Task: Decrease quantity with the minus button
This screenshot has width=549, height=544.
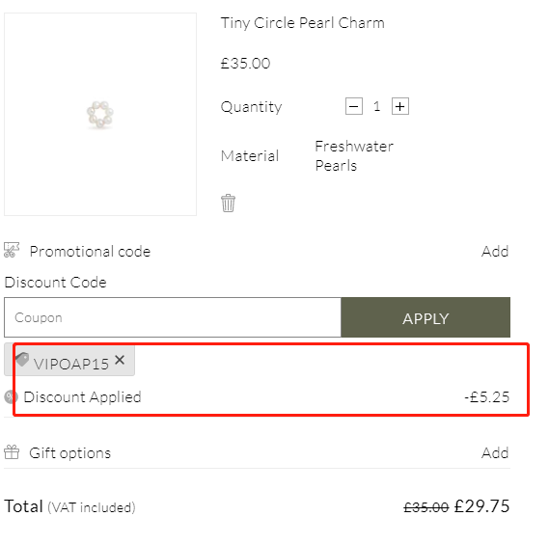Action: [x=354, y=106]
